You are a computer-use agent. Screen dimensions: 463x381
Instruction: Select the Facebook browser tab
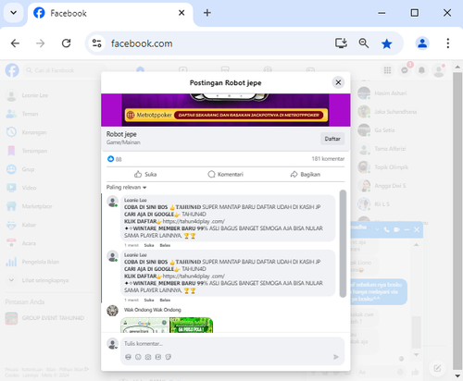pos(110,14)
